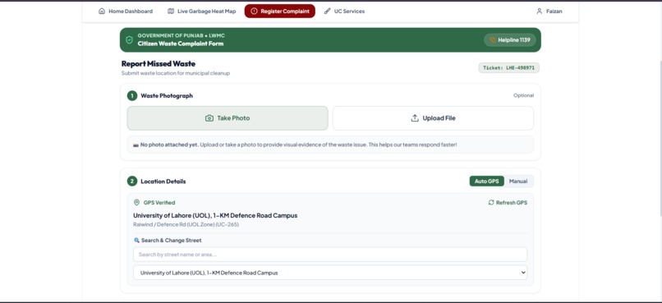
Task: Click the alert icon in Register Complaint
Action: [254, 11]
